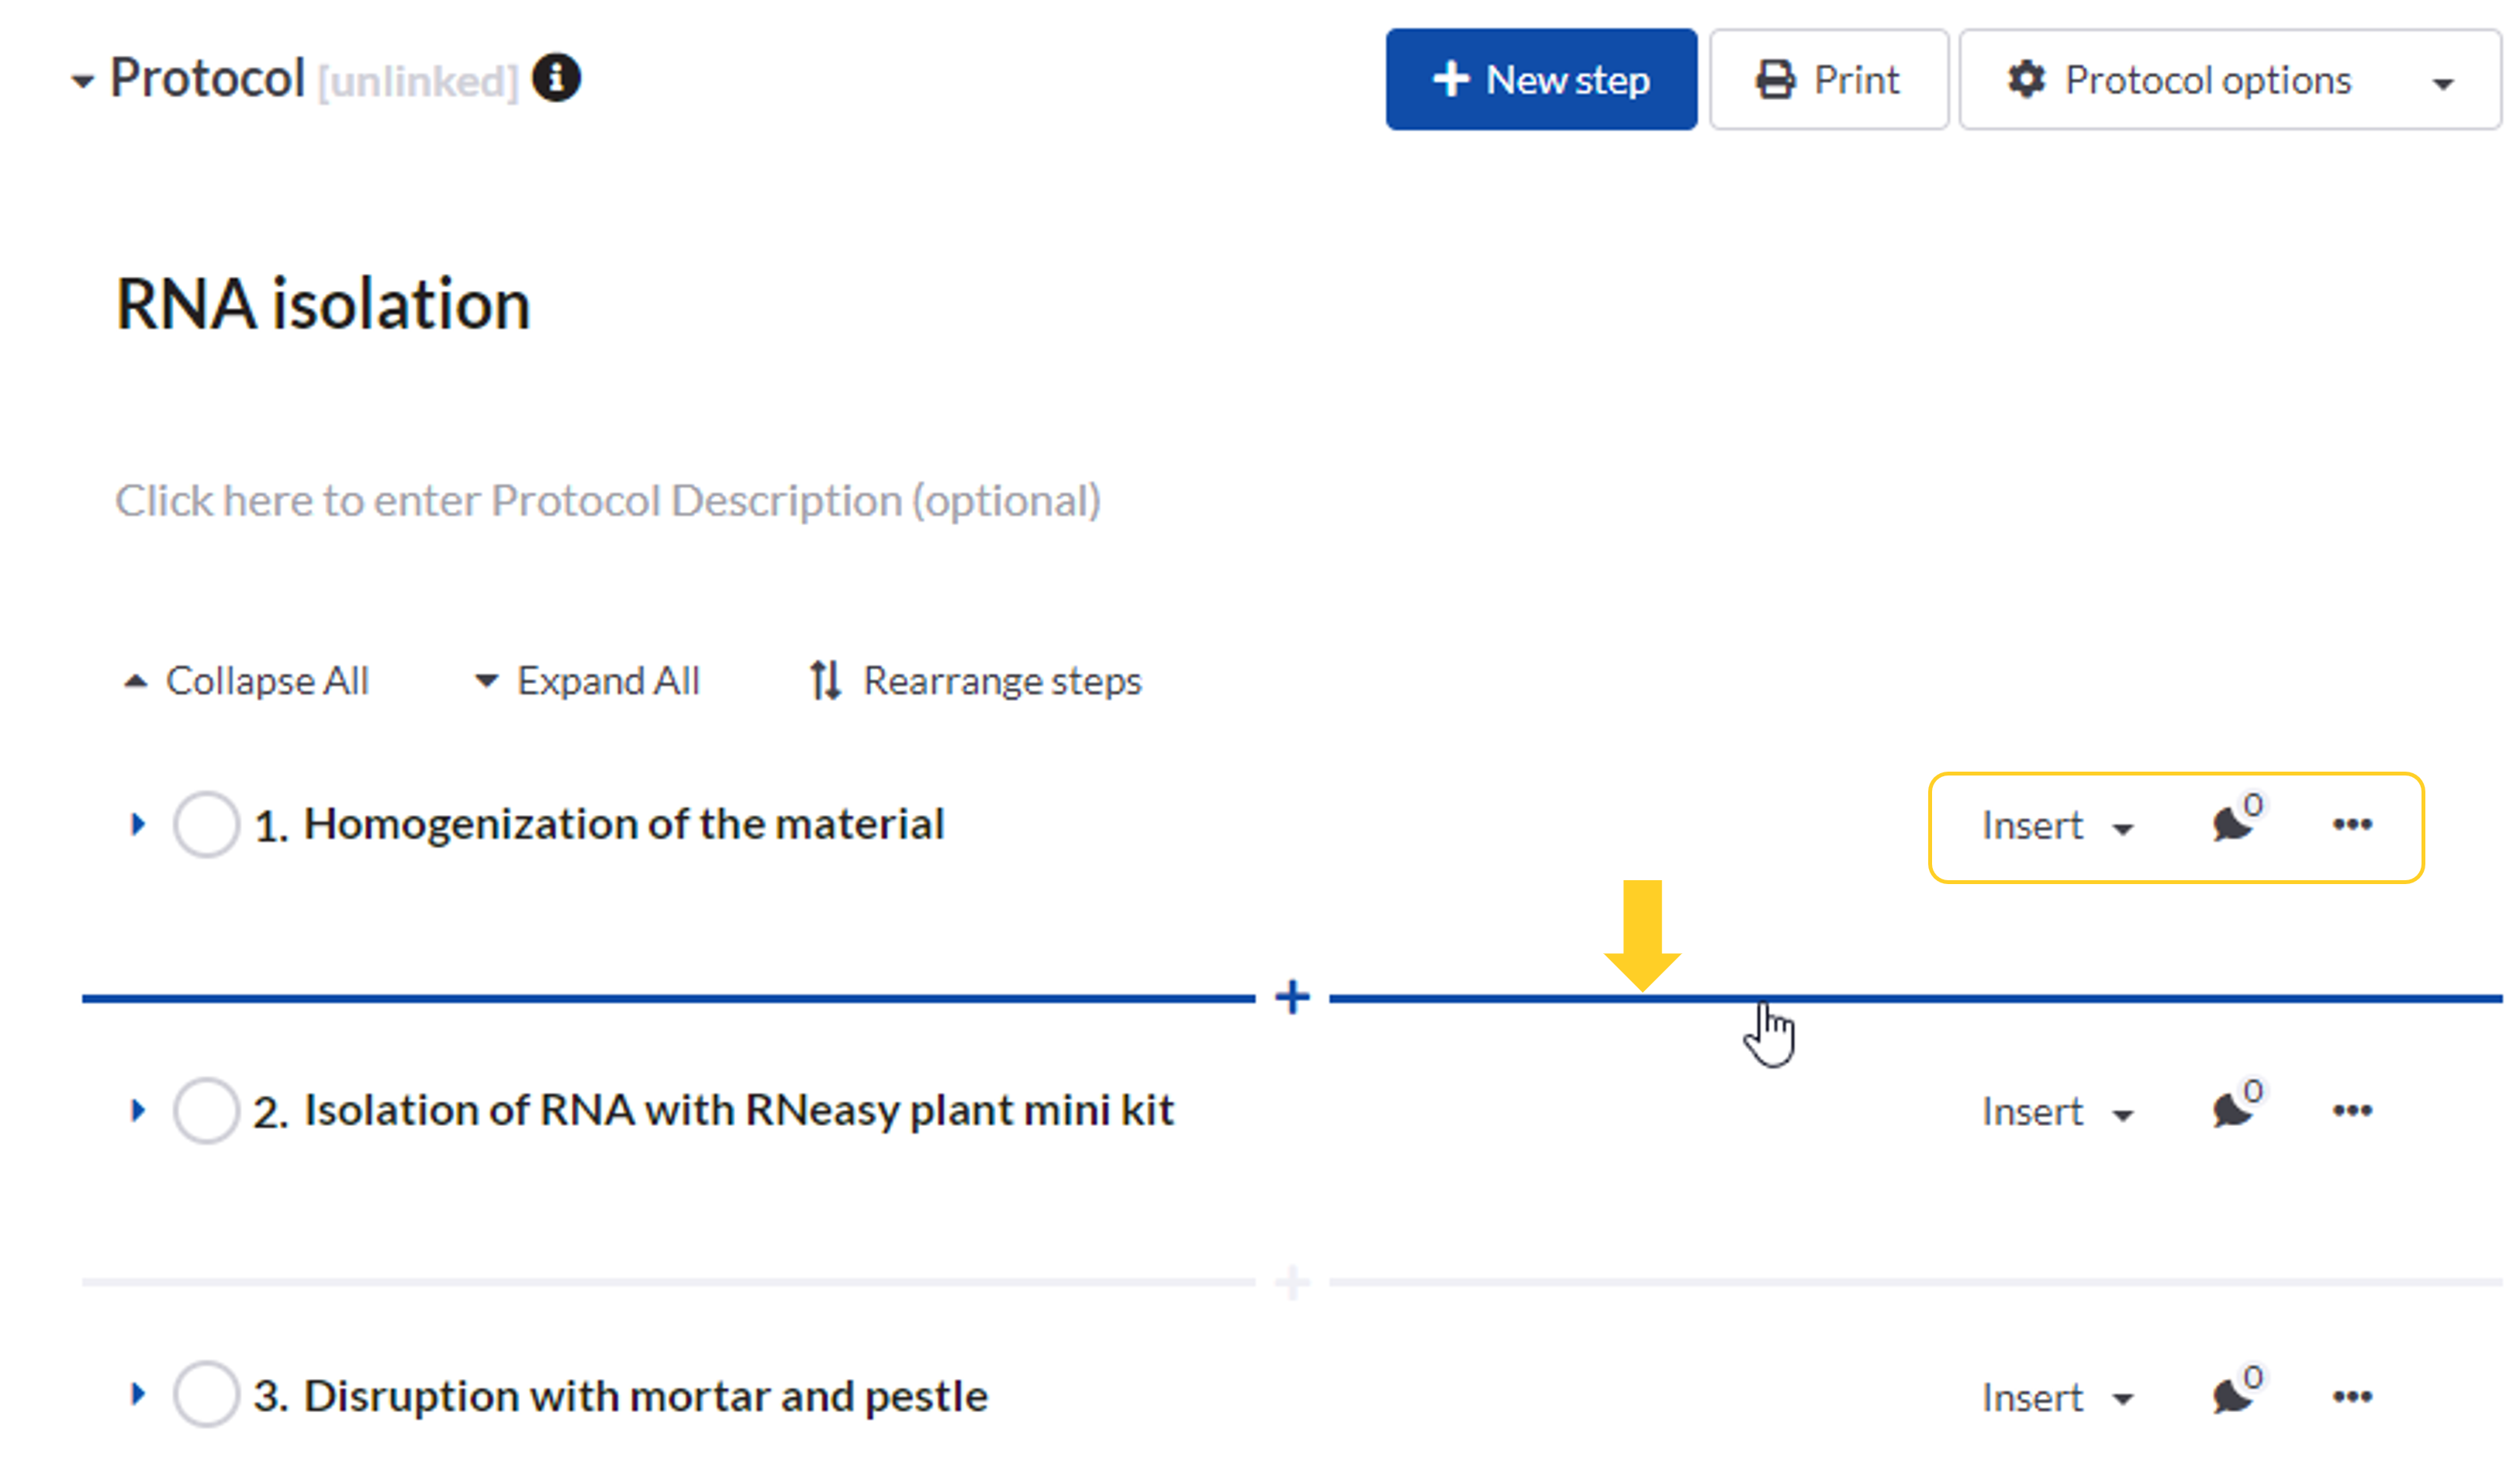Open comments for step 3 Disruption

[x=2234, y=1396]
